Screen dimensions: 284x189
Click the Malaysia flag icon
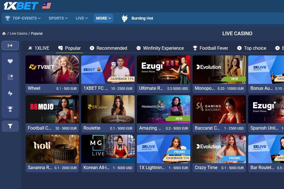pos(47,6)
